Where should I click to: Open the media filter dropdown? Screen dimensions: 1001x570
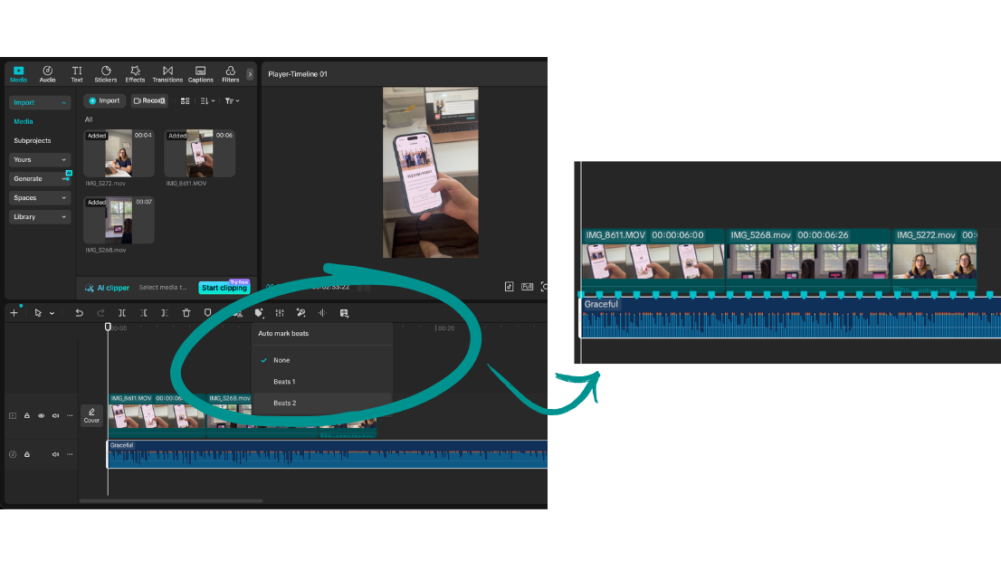[232, 100]
